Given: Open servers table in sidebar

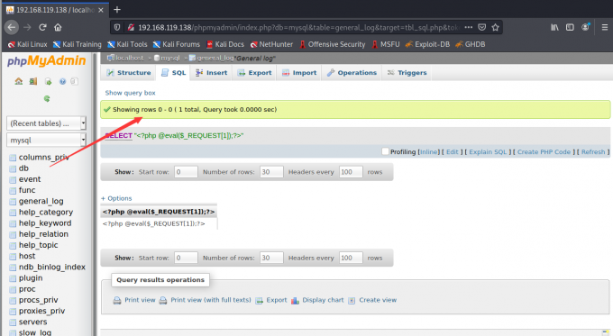Looking at the screenshot, I should (32, 322).
